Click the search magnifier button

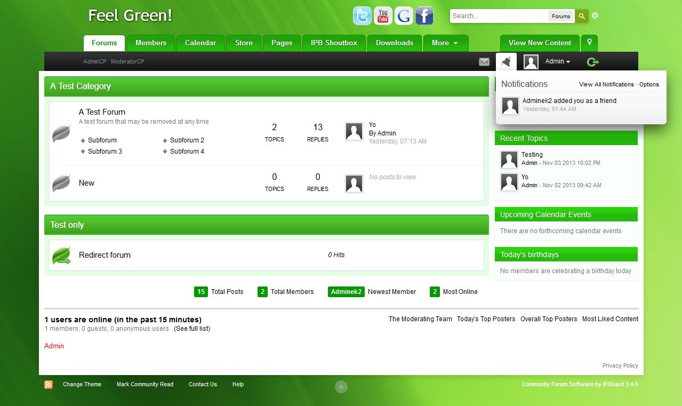(x=581, y=16)
